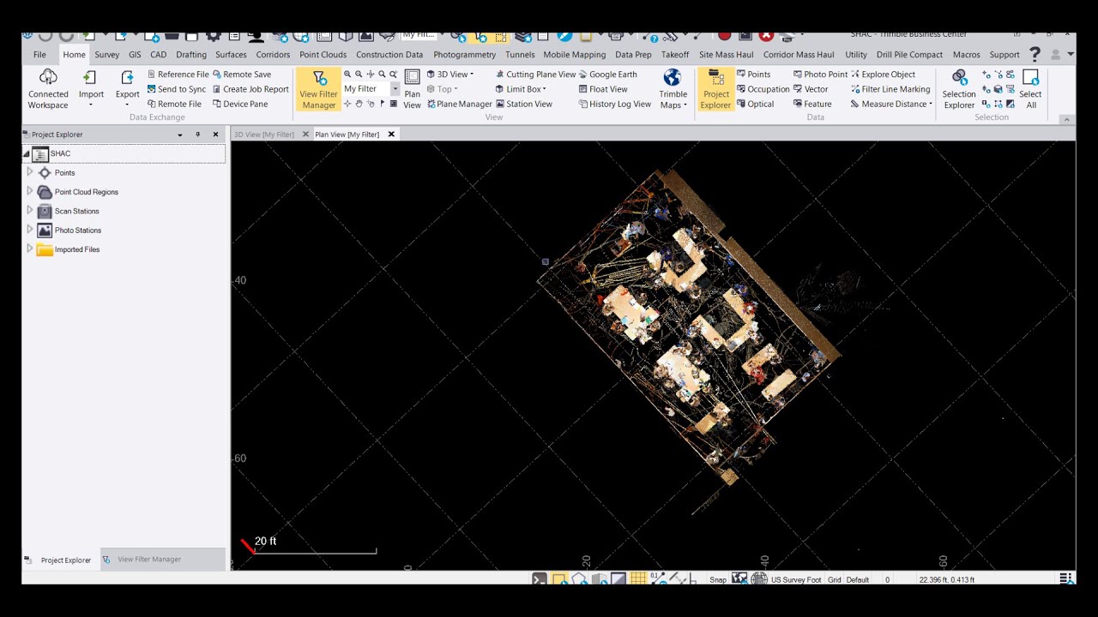This screenshot has width=1098, height=617.
Task: Click the Reference File command
Action: 178,75
